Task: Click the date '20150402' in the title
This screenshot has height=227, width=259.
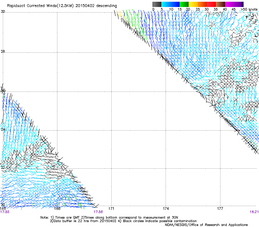Action: coord(85,6)
